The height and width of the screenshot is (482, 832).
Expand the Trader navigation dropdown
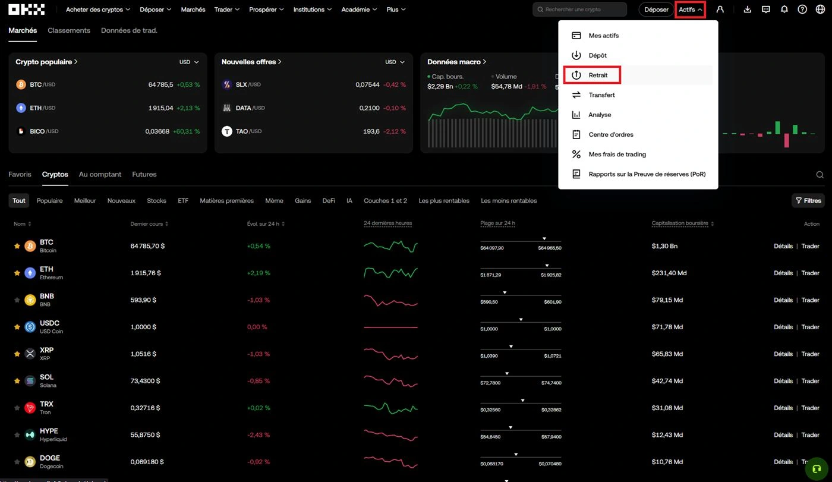coord(227,10)
